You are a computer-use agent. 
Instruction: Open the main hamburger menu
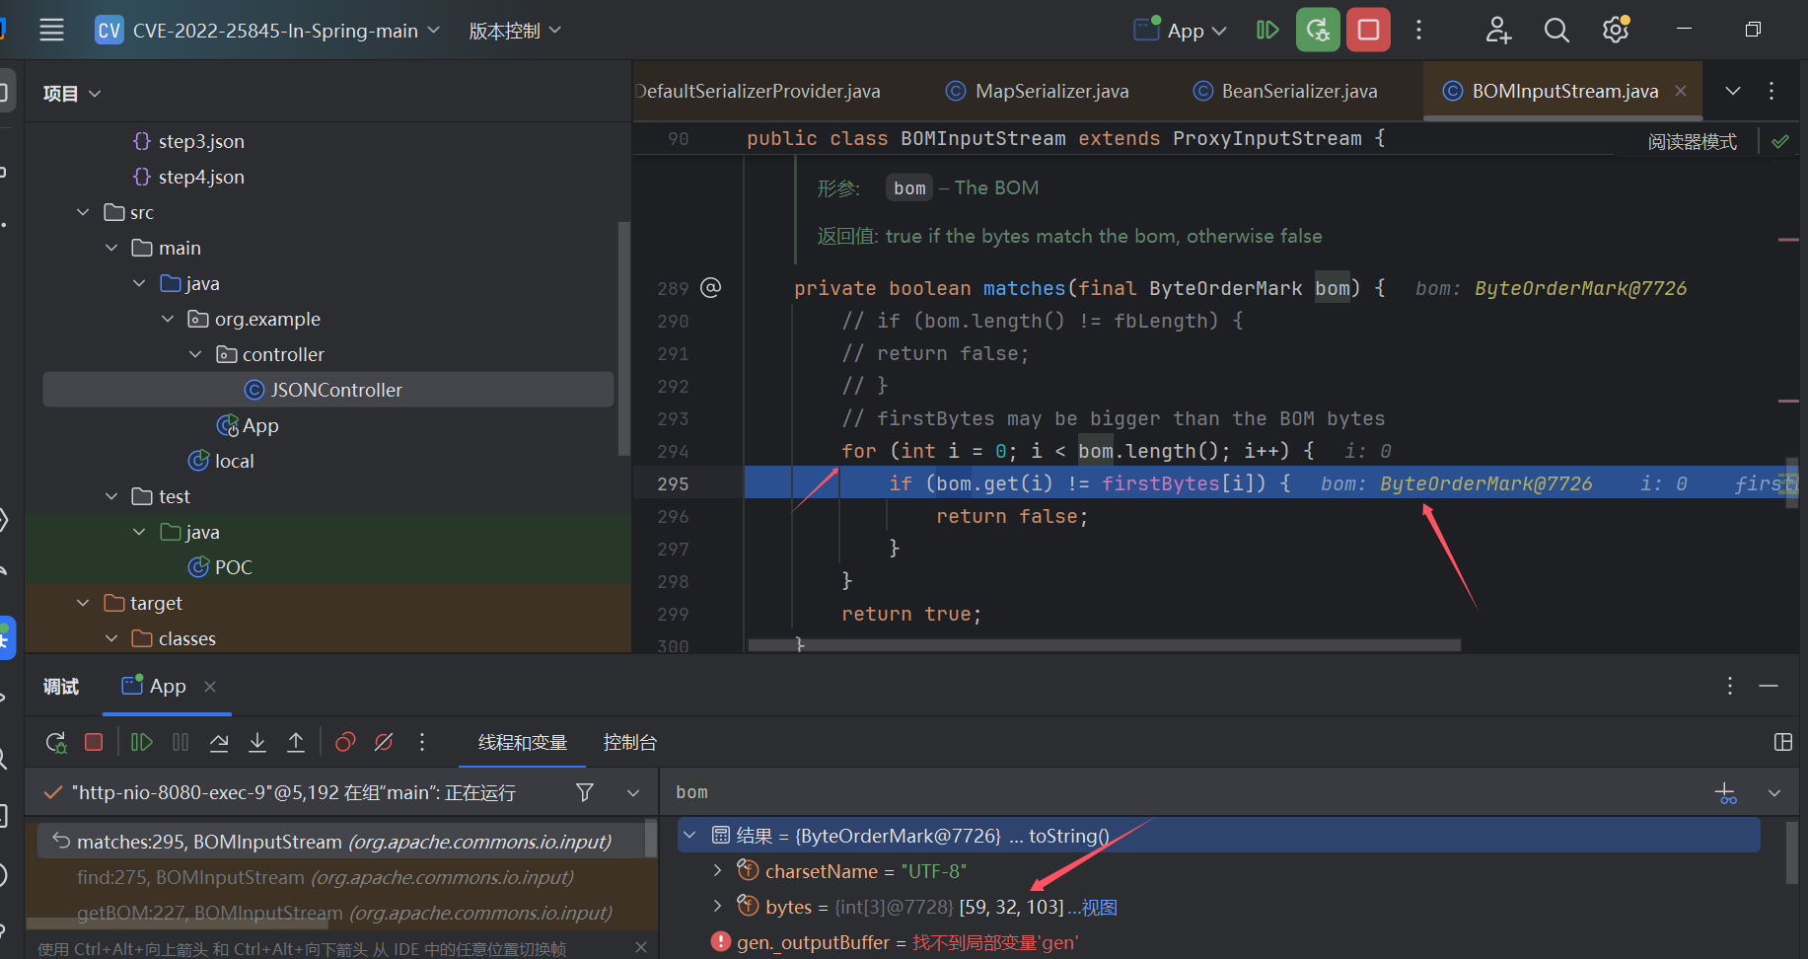[51, 30]
